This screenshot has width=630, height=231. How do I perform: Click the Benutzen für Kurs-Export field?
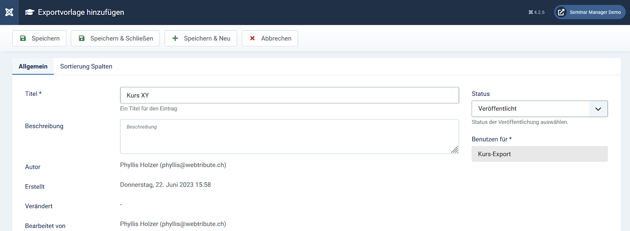coord(539,154)
